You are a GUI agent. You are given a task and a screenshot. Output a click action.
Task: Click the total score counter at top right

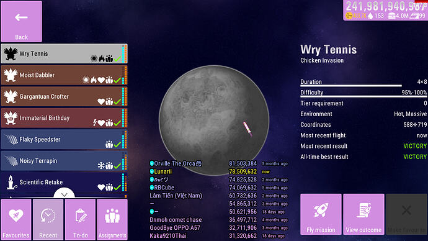385,6
